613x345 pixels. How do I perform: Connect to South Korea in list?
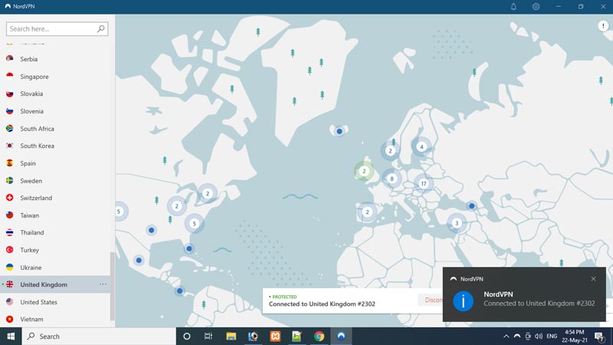coord(37,146)
